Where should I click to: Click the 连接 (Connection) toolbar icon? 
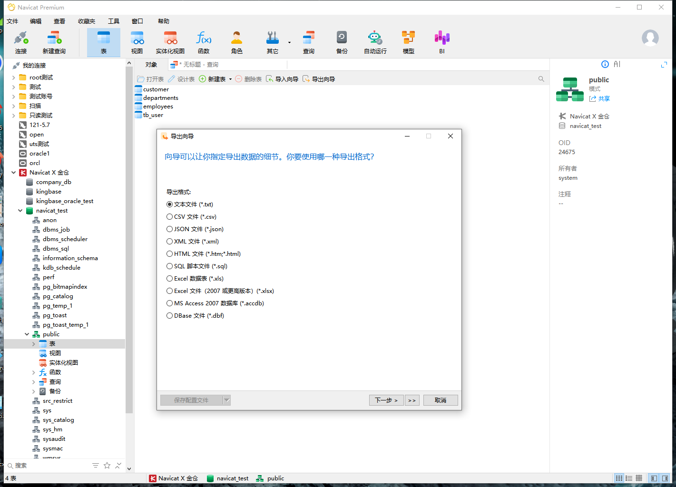click(21, 42)
